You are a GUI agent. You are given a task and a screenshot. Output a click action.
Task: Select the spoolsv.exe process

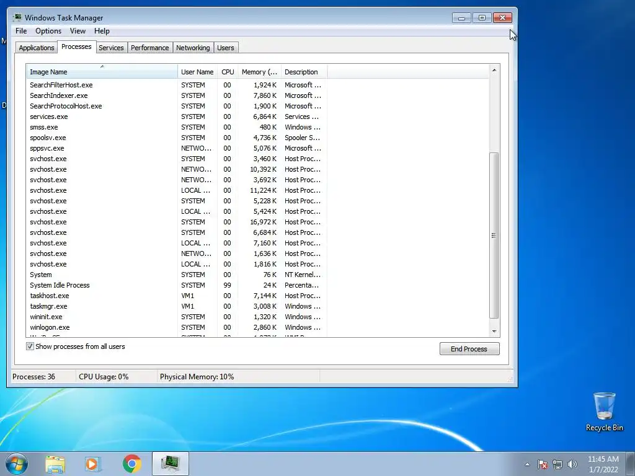177,138
